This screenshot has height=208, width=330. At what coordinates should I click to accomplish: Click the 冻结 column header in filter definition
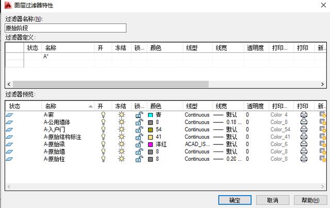[x=121, y=48]
